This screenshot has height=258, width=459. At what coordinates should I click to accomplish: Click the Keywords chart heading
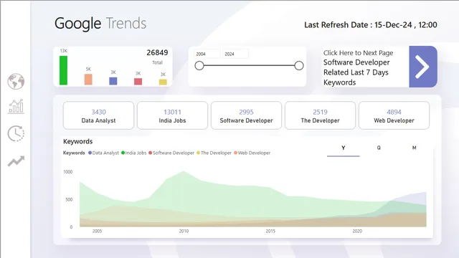(x=78, y=142)
